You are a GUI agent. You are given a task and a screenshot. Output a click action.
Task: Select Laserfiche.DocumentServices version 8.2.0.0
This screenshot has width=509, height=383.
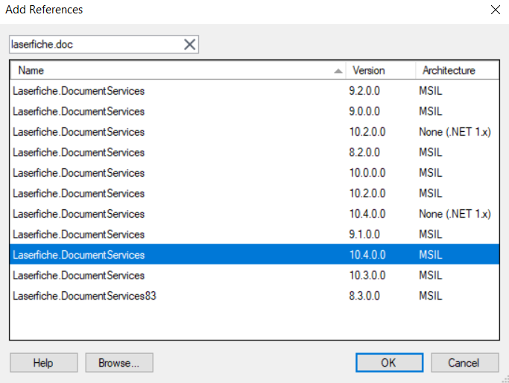tap(255, 152)
